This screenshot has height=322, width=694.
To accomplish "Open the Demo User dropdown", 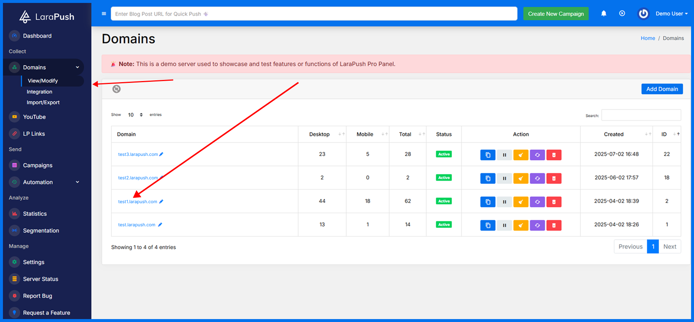I will click(672, 14).
